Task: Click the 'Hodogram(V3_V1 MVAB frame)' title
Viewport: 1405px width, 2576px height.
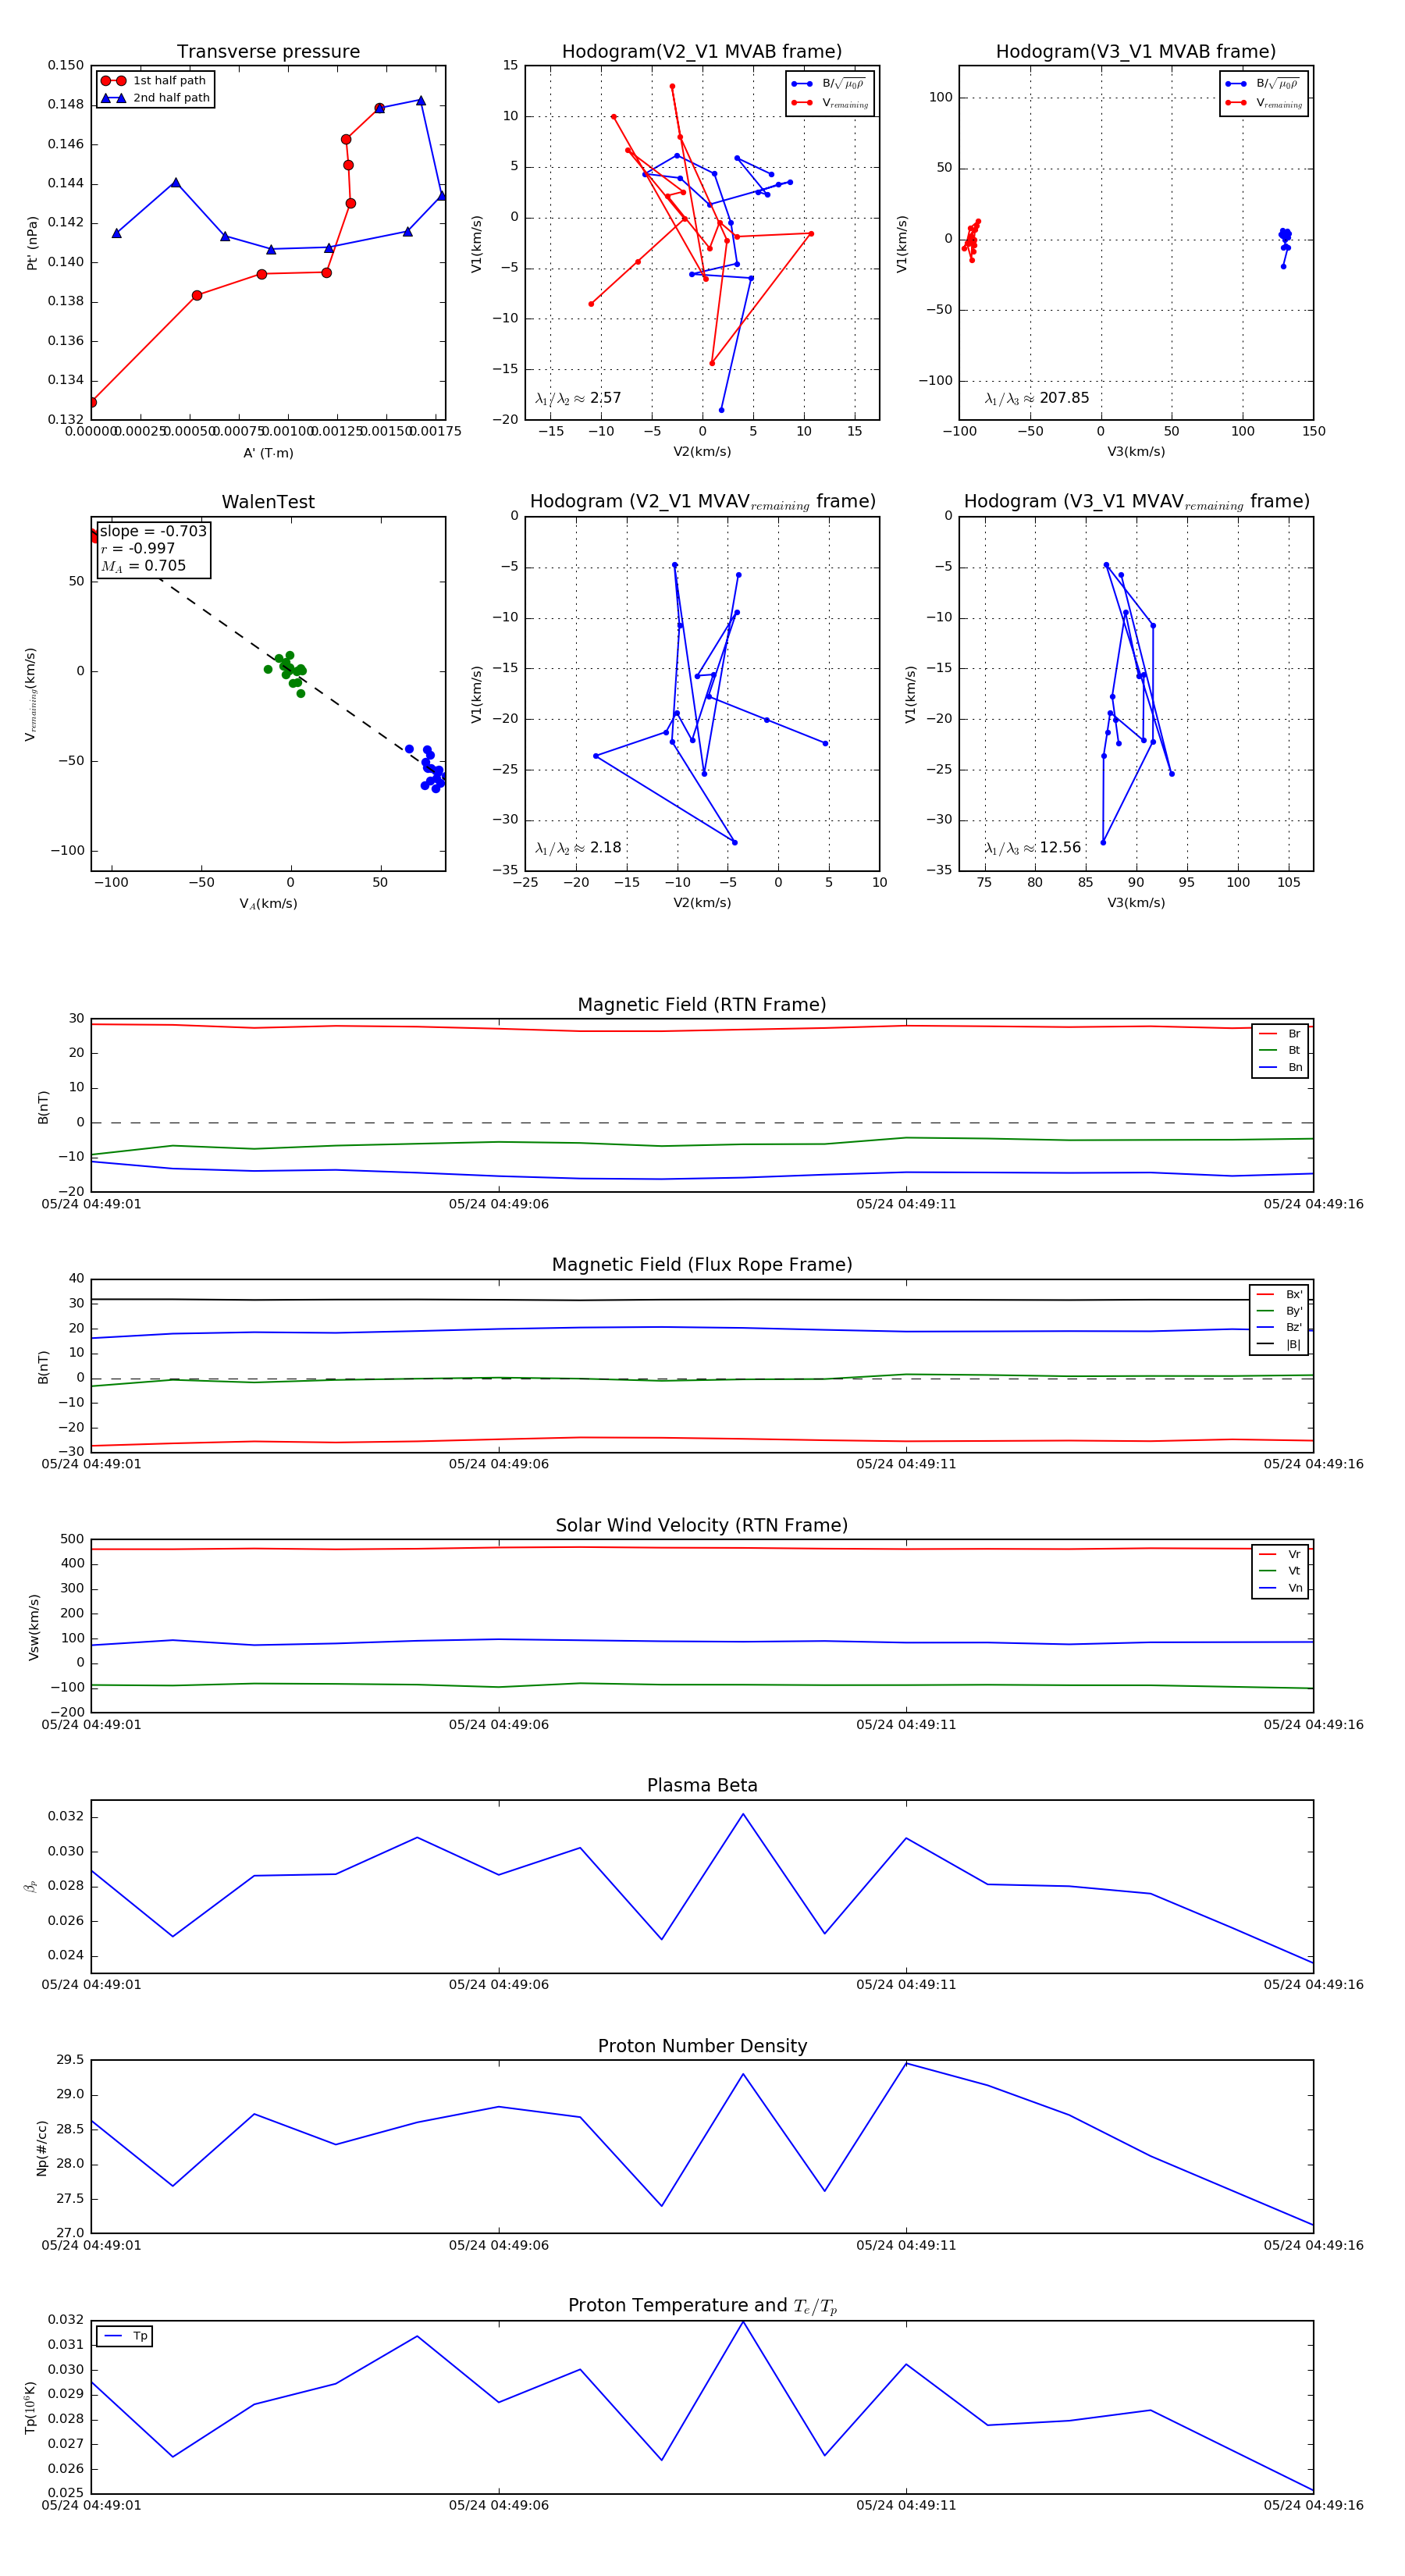Action: 1136,52
